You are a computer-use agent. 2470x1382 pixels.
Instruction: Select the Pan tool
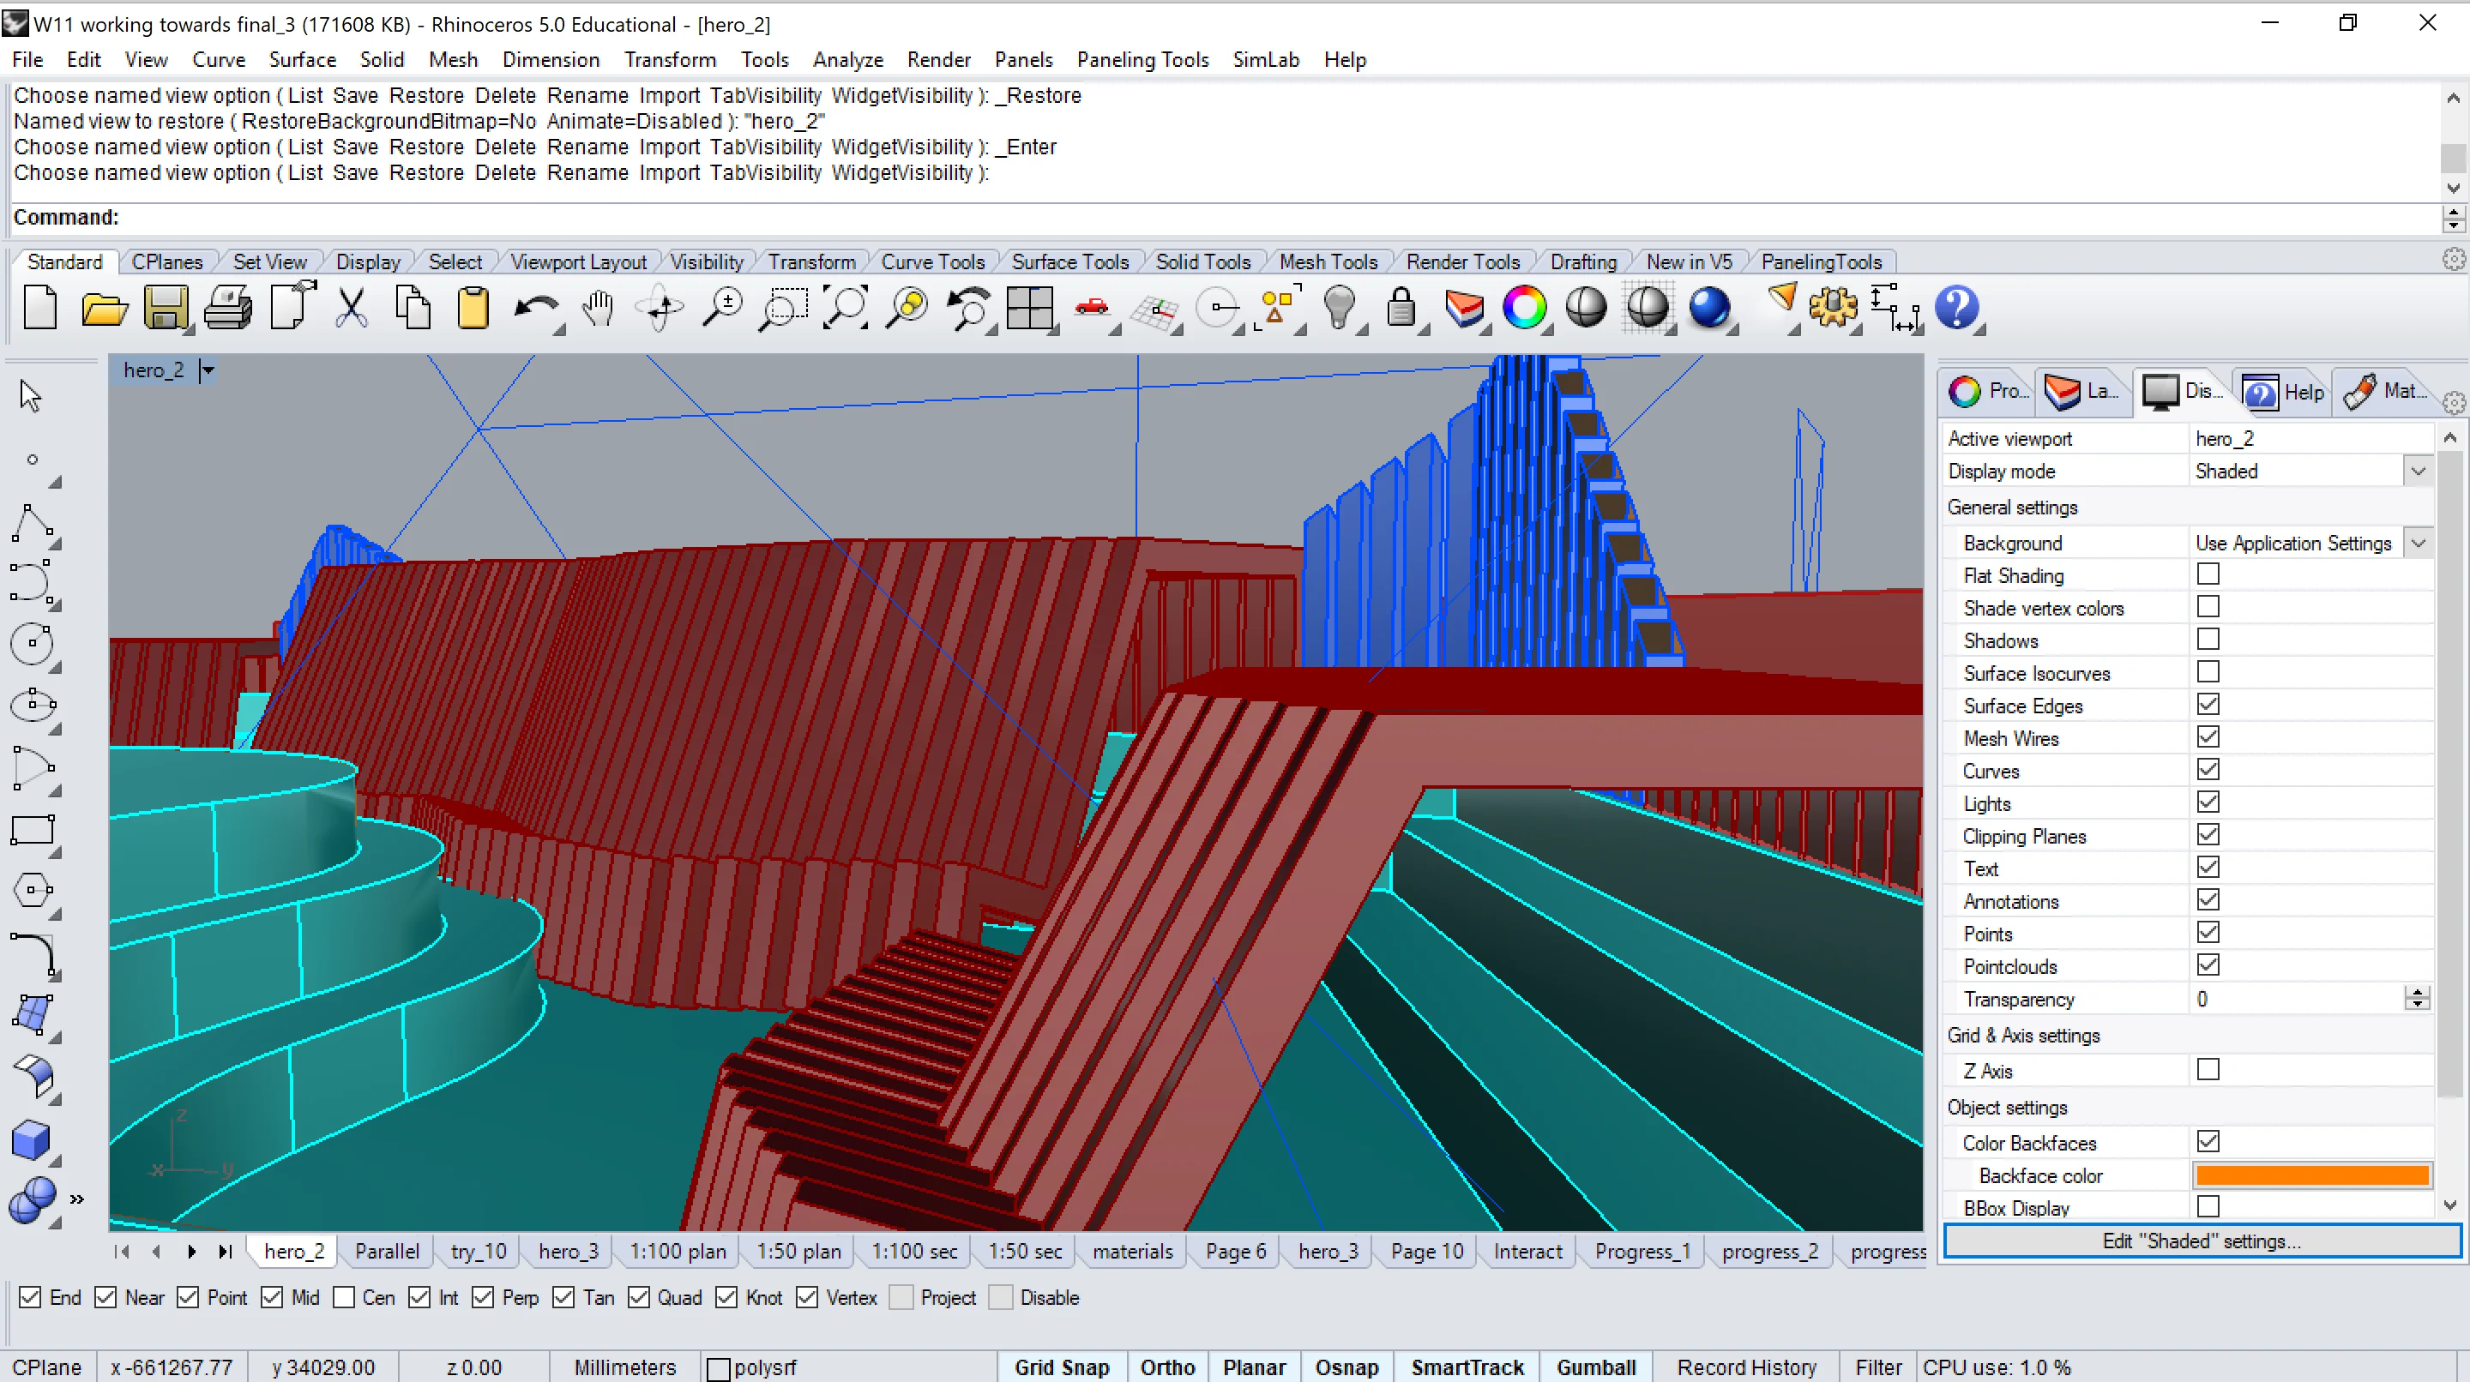(x=599, y=309)
